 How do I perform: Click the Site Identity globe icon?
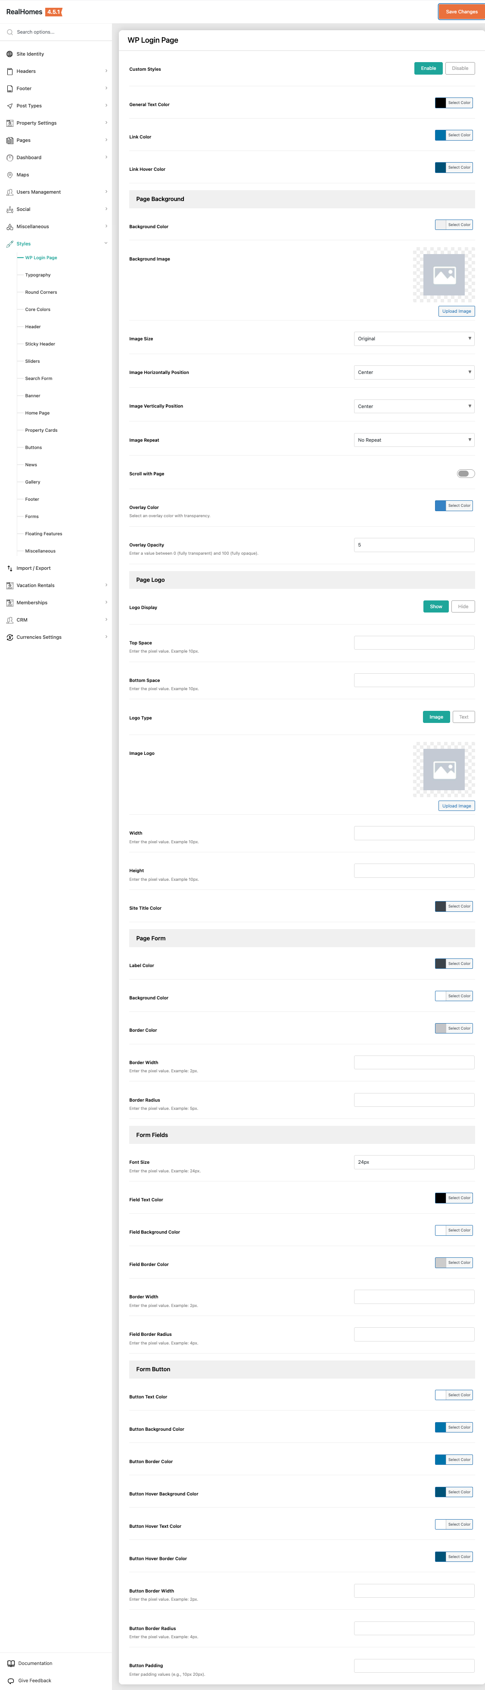pos(10,54)
